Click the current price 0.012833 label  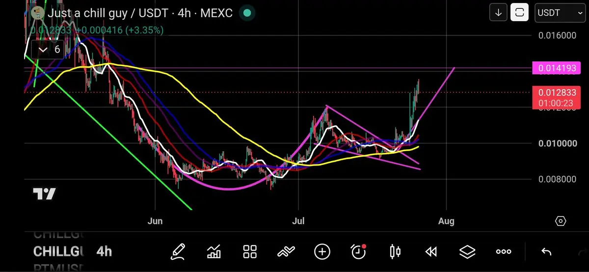556,92
